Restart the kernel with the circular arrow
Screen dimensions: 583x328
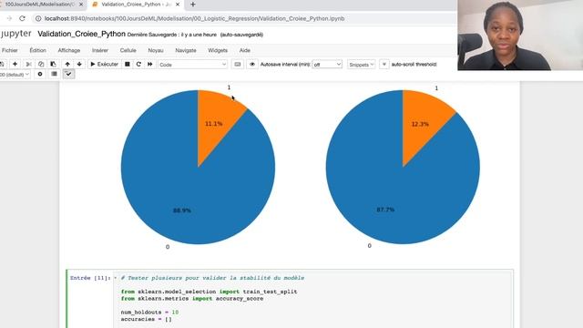(x=138, y=65)
